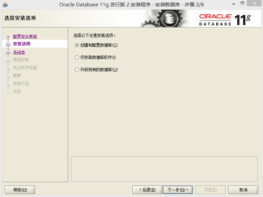Viewport: 263px width, 197px height.
Task: Go to the 系统类 step link
Action: click(x=19, y=52)
